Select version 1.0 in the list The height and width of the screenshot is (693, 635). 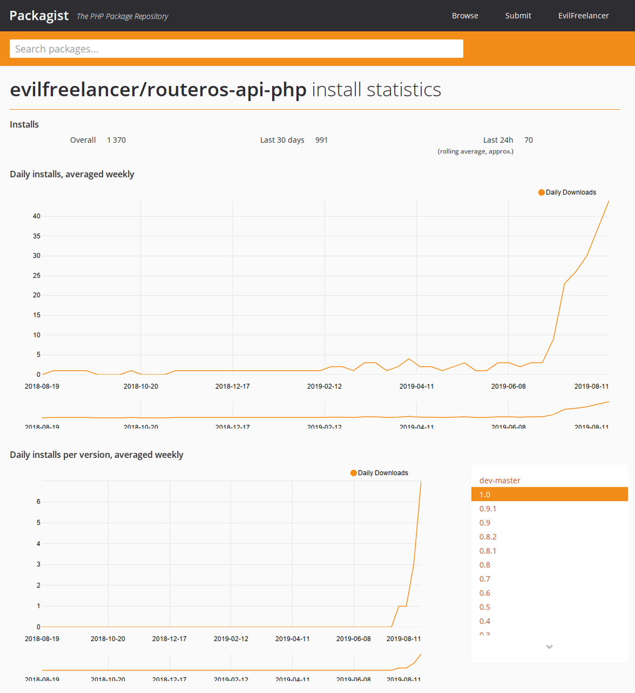coord(549,494)
